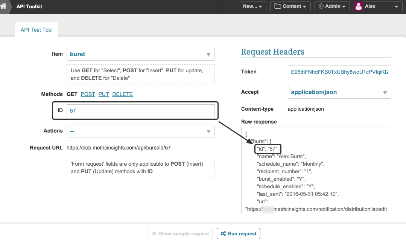The width and height of the screenshot is (406, 241).
Task: Open the New... menu
Action: coord(252,6)
